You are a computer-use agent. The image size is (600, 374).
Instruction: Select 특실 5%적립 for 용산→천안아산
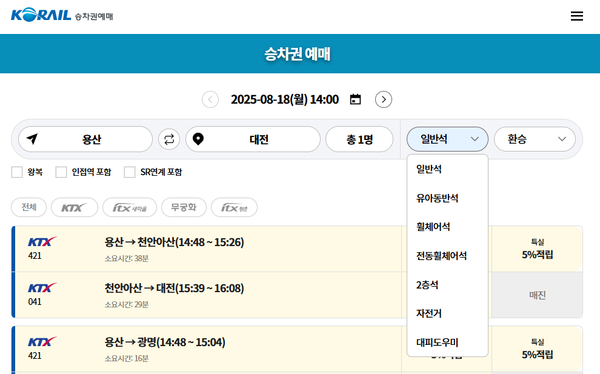pyautogui.click(x=537, y=249)
